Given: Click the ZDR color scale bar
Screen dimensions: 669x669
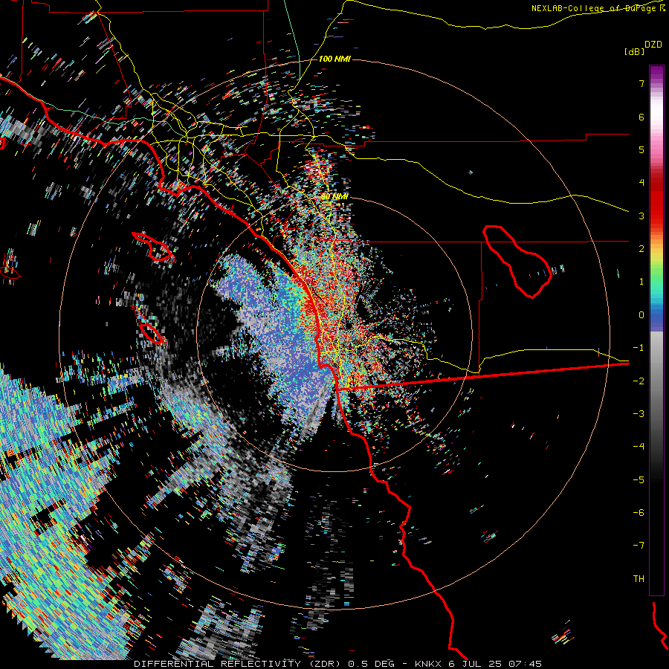Looking at the screenshot, I should [x=656, y=330].
